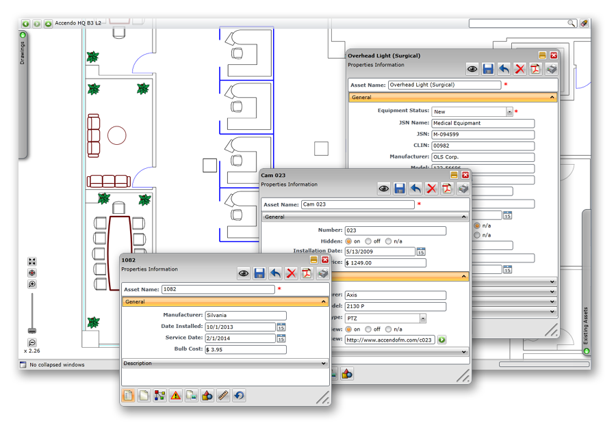Select Hidden 'off' radio in Cam 023

(x=368, y=241)
